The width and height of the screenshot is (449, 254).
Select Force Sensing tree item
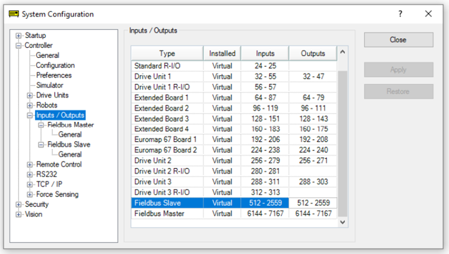point(57,194)
